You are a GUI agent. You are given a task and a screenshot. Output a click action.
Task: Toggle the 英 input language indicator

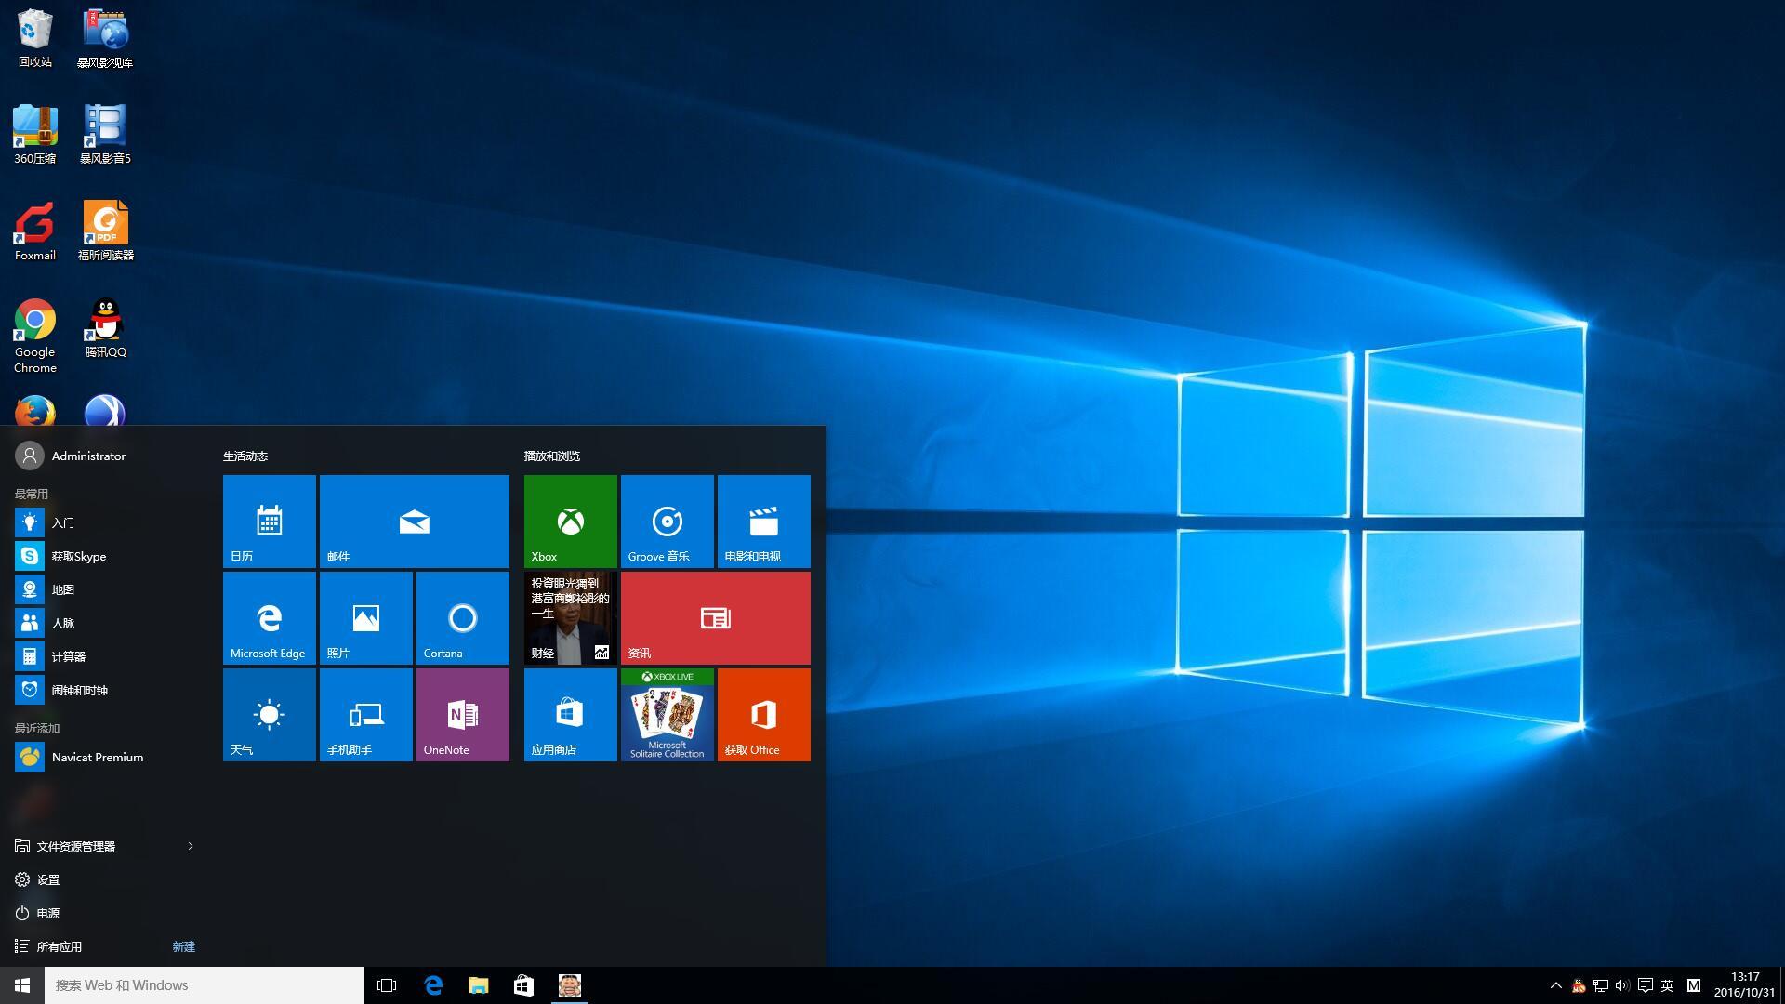tap(1668, 985)
